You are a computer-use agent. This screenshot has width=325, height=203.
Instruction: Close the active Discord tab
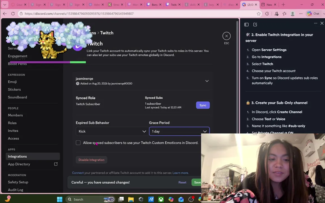point(256,5)
